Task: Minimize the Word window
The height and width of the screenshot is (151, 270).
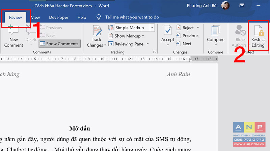Action: (x=258, y=6)
